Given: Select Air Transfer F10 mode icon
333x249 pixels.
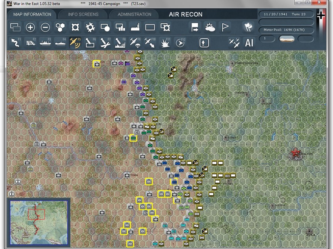Looking at the screenshot, I should tap(150, 43).
